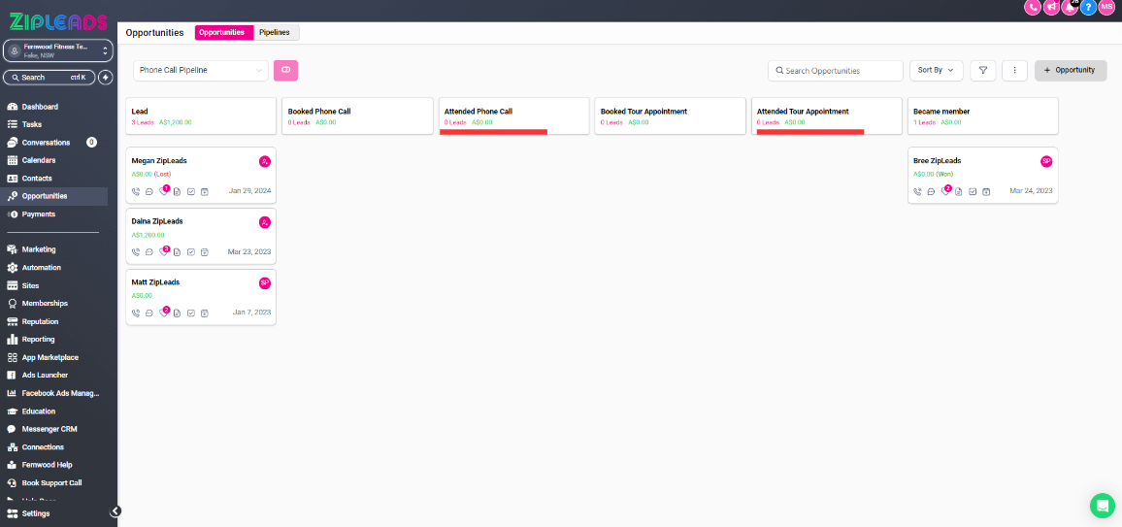The height and width of the screenshot is (527, 1122).
Task: Click the SP owner avatar on Matt ZipLeads card
Action: coord(265,283)
